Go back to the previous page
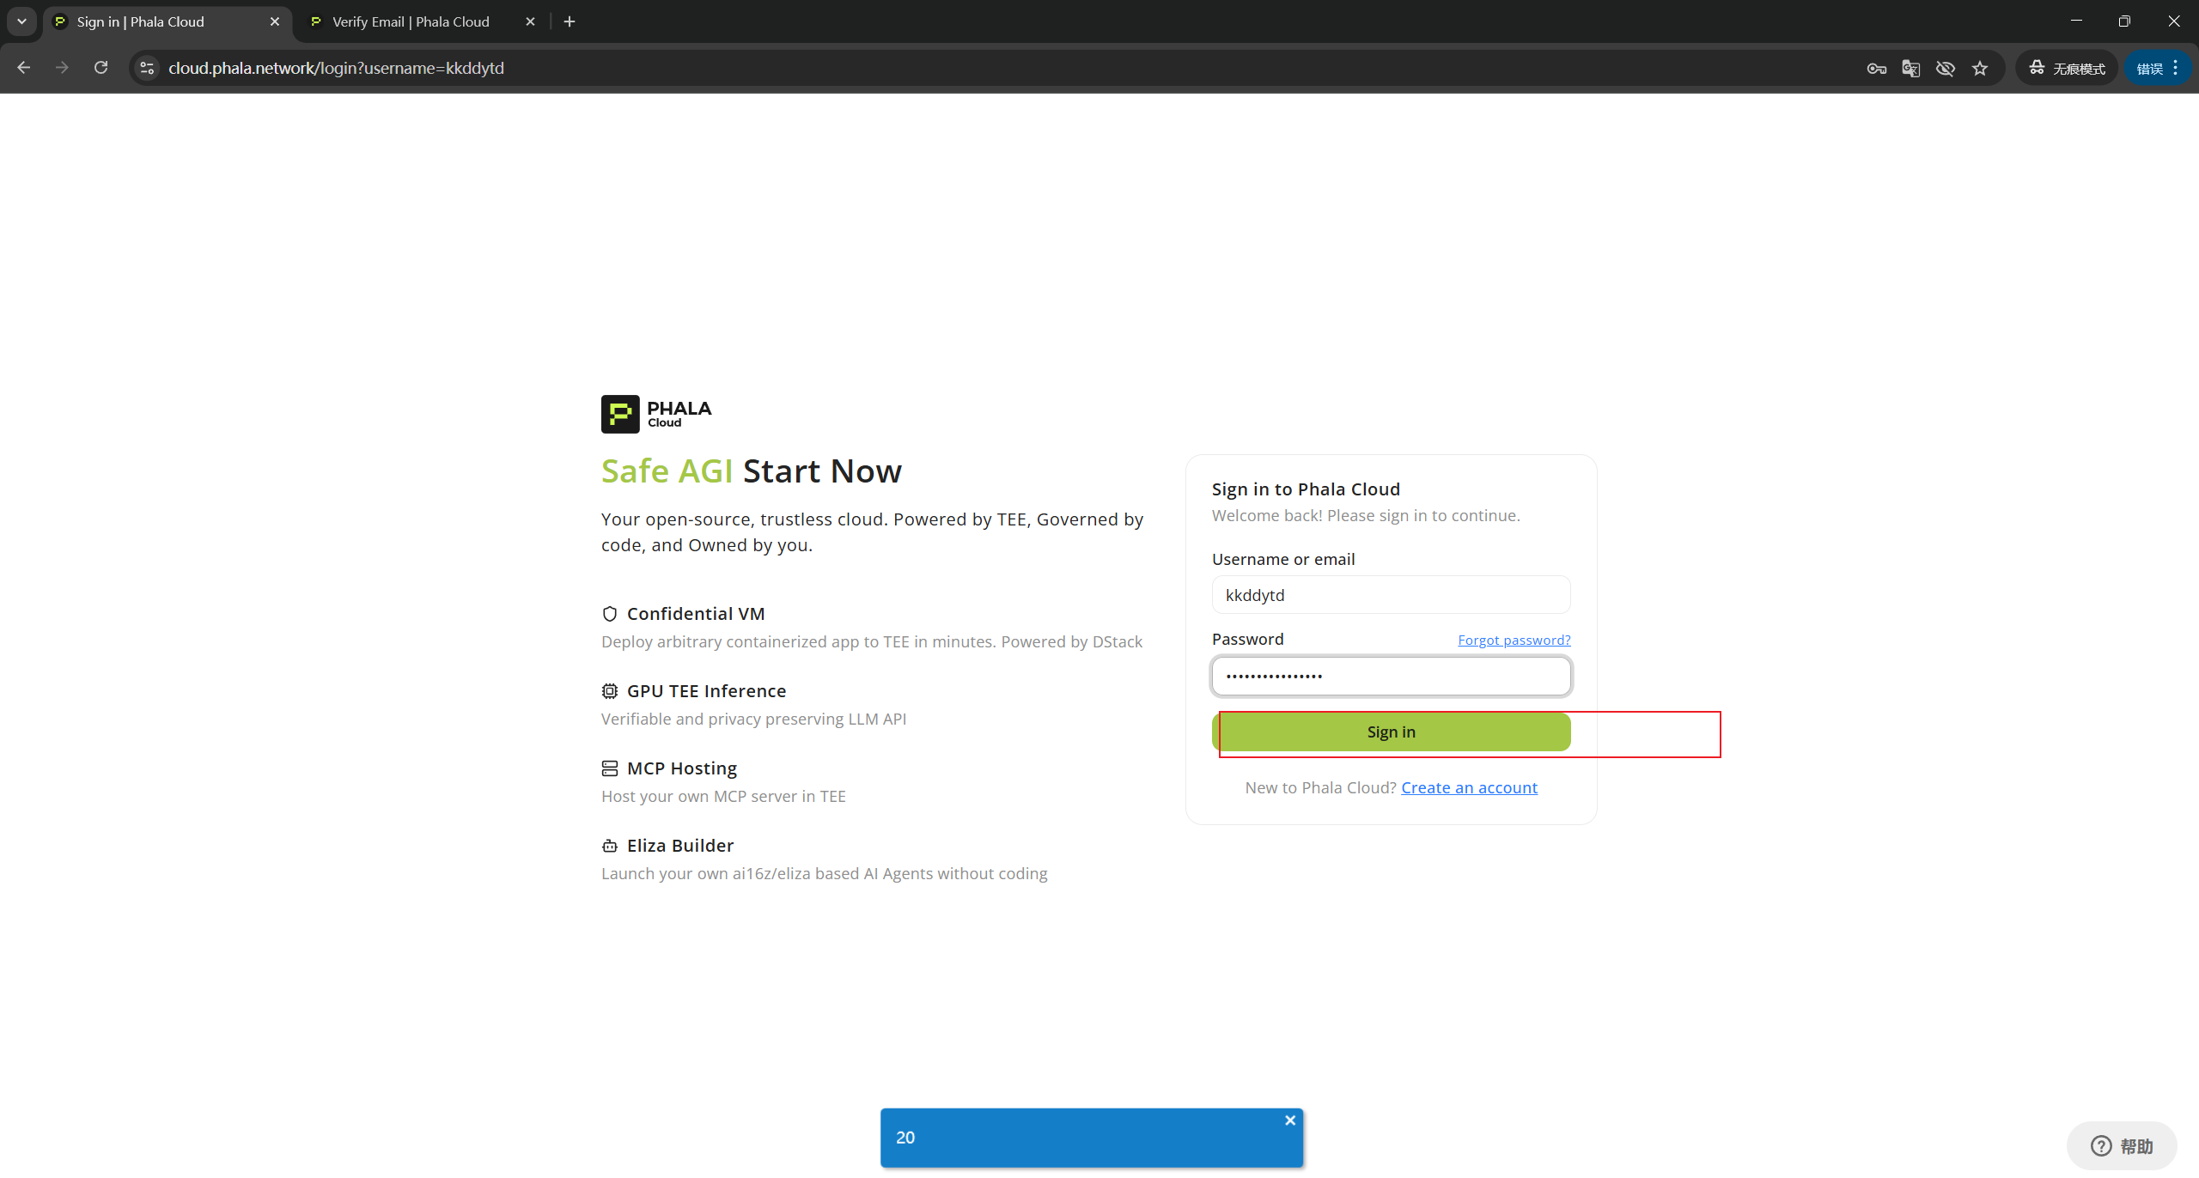 click(x=24, y=68)
